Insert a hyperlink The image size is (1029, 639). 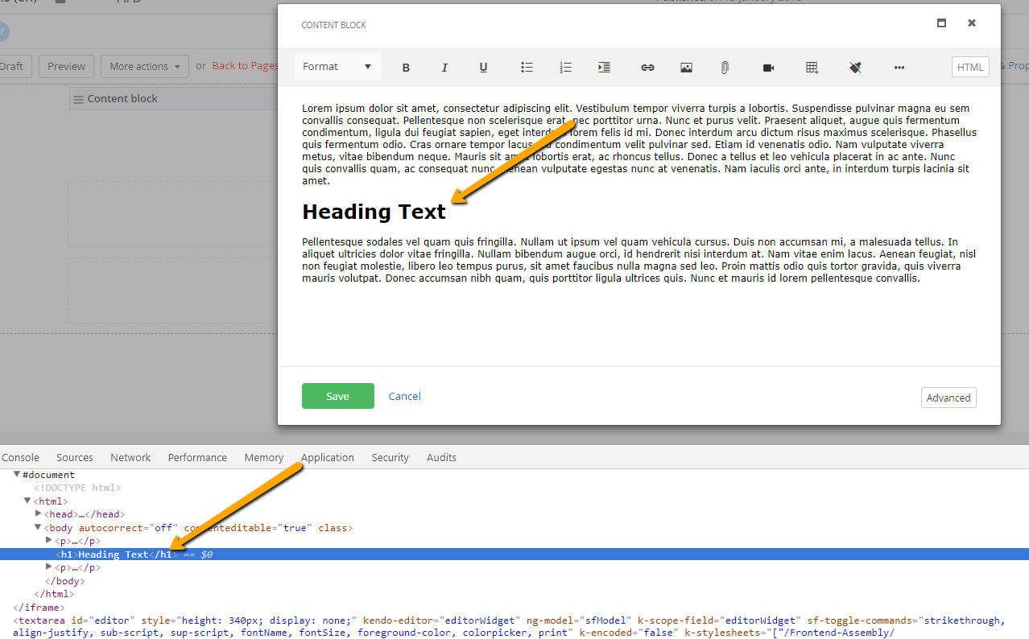(647, 68)
